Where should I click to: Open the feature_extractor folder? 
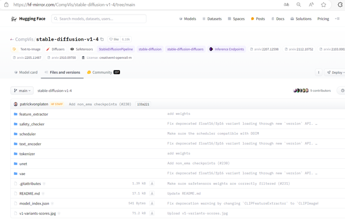coord(34,114)
